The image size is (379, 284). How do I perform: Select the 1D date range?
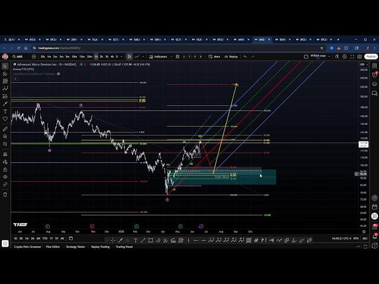15,238
